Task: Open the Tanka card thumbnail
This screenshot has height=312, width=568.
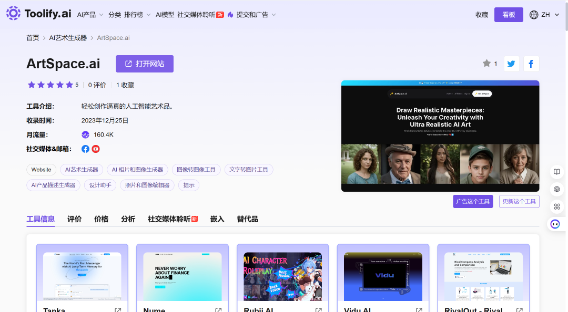Action: coord(82,276)
